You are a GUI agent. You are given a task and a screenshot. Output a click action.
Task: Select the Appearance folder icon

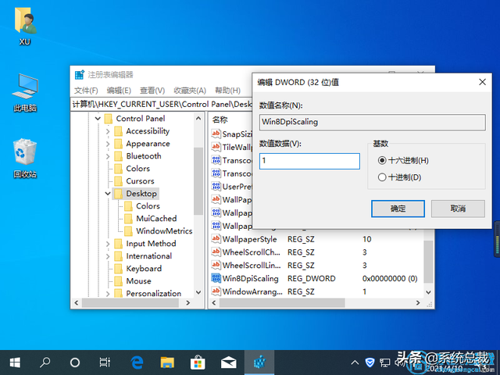tap(118, 144)
